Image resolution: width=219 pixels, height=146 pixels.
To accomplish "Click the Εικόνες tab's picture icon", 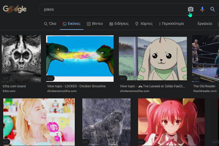I will [65, 24].
